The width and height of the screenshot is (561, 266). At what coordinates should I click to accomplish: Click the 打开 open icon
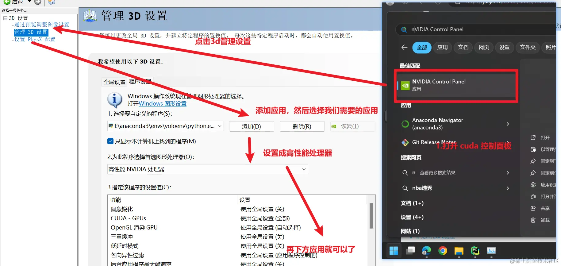533,138
